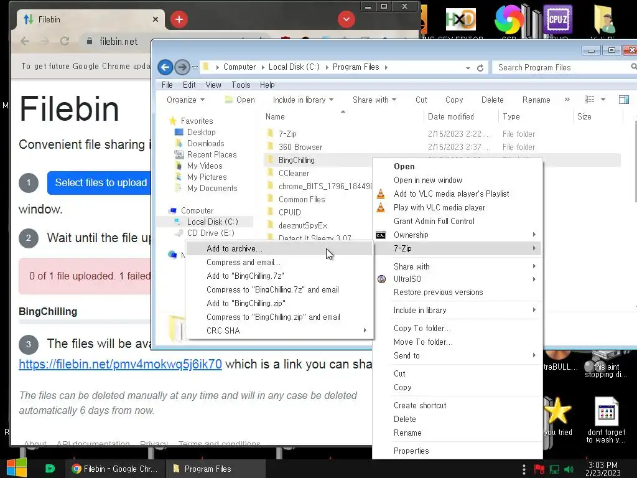Select Downloads in Favorites
Viewport: 637px width, 478px height.
205,144
